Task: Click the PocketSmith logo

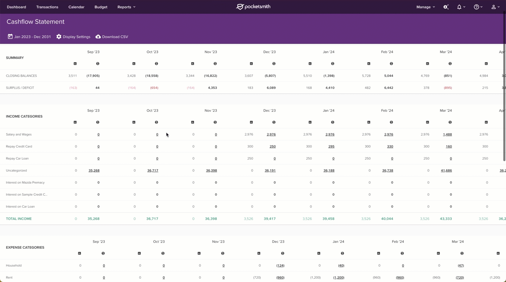Action: 253,7
